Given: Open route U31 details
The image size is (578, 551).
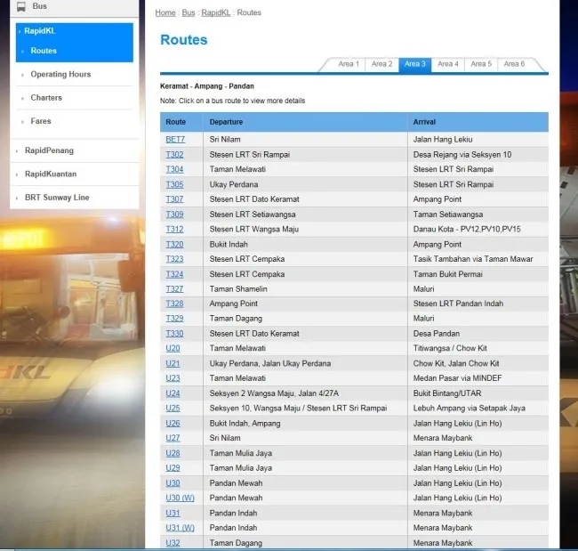Looking at the screenshot, I should coord(173,513).
